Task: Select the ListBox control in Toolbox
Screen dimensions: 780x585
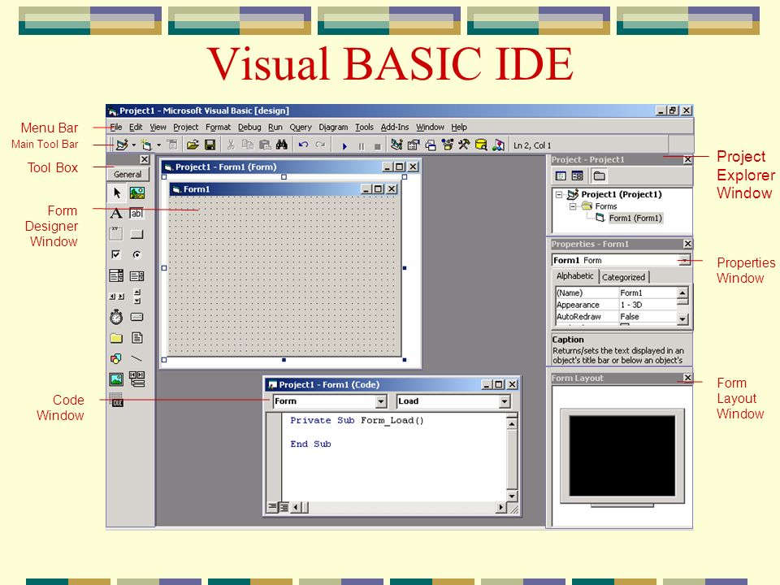Action: [136, 275]
